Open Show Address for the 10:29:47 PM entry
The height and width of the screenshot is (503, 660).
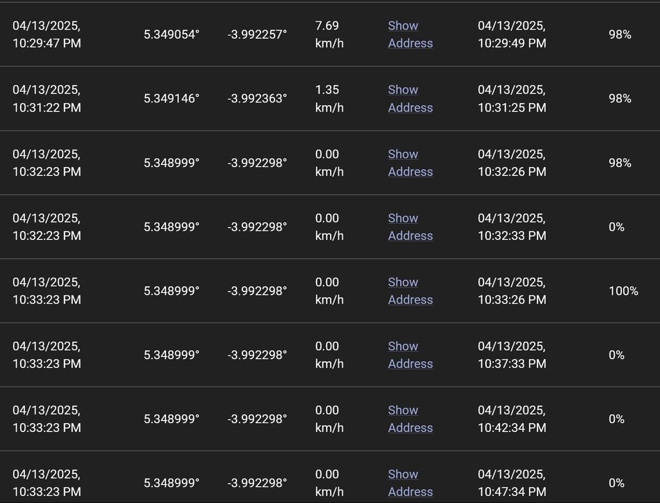click(410, 34)
